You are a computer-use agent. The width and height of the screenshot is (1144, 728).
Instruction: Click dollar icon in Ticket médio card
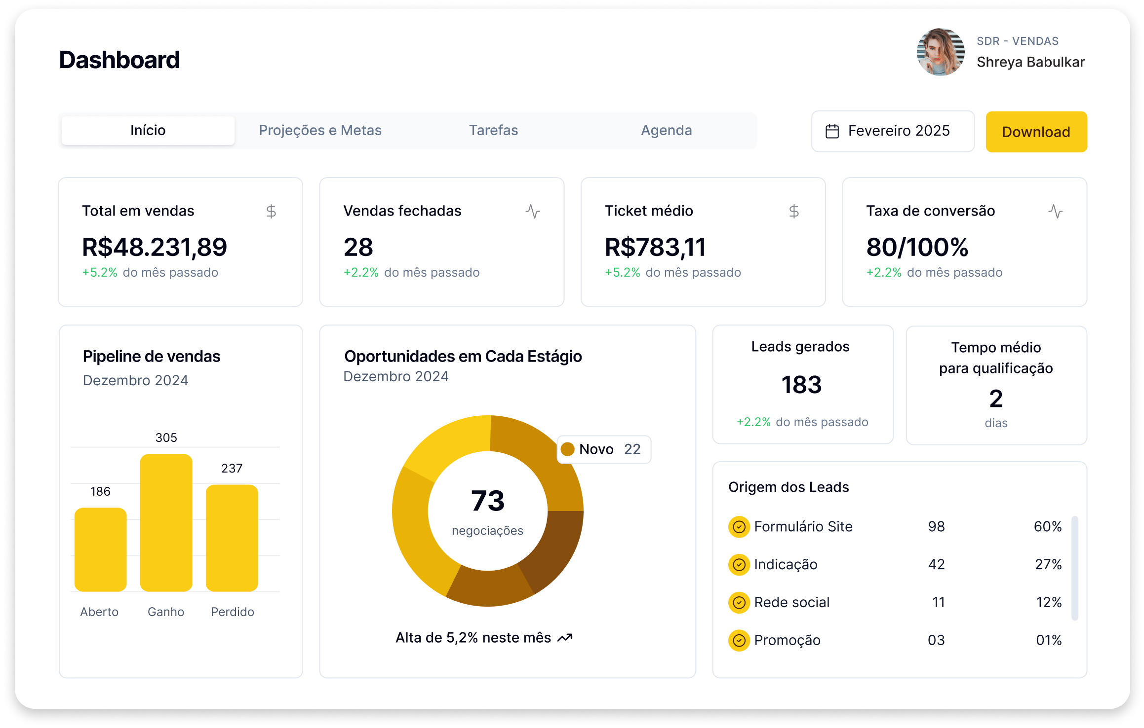pos(793,212)
